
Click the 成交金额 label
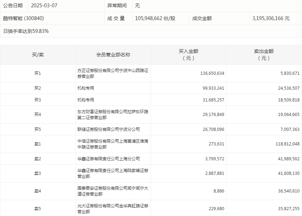coord(202,18)
